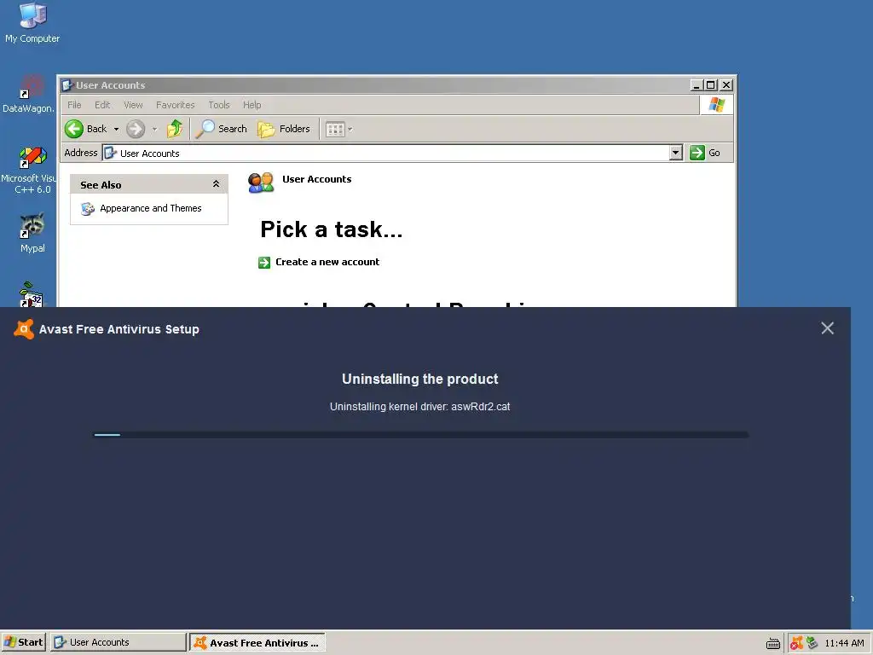Launch the Mypal browser shortcut
The height and width of the screenshot is (655, 873).
32,233
